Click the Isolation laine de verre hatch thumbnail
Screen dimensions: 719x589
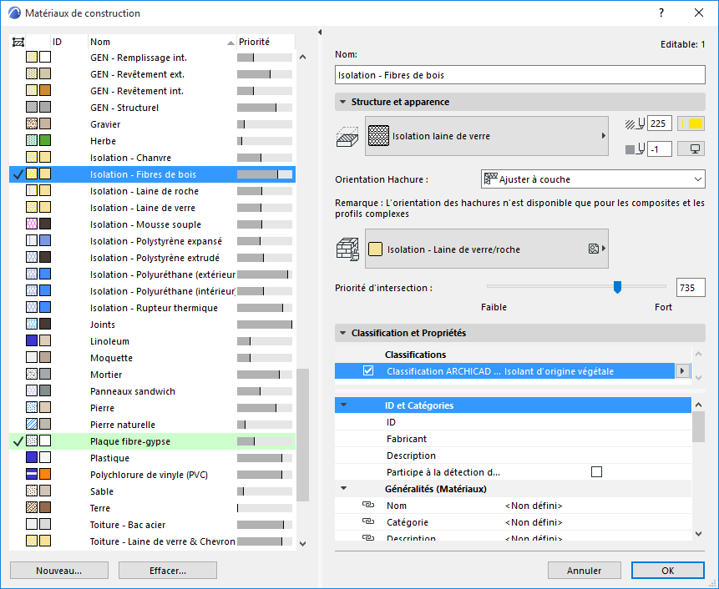[x=379, y=136]
